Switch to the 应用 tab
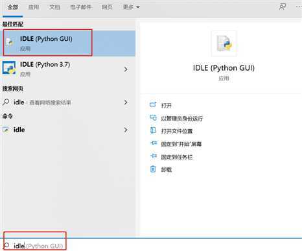This screenshot has height=251, width=302. pos(34,7)
